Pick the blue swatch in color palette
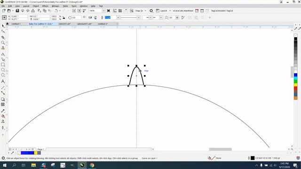Image resolution: width=301 pixels, height=169 pixels. point(296,75)
